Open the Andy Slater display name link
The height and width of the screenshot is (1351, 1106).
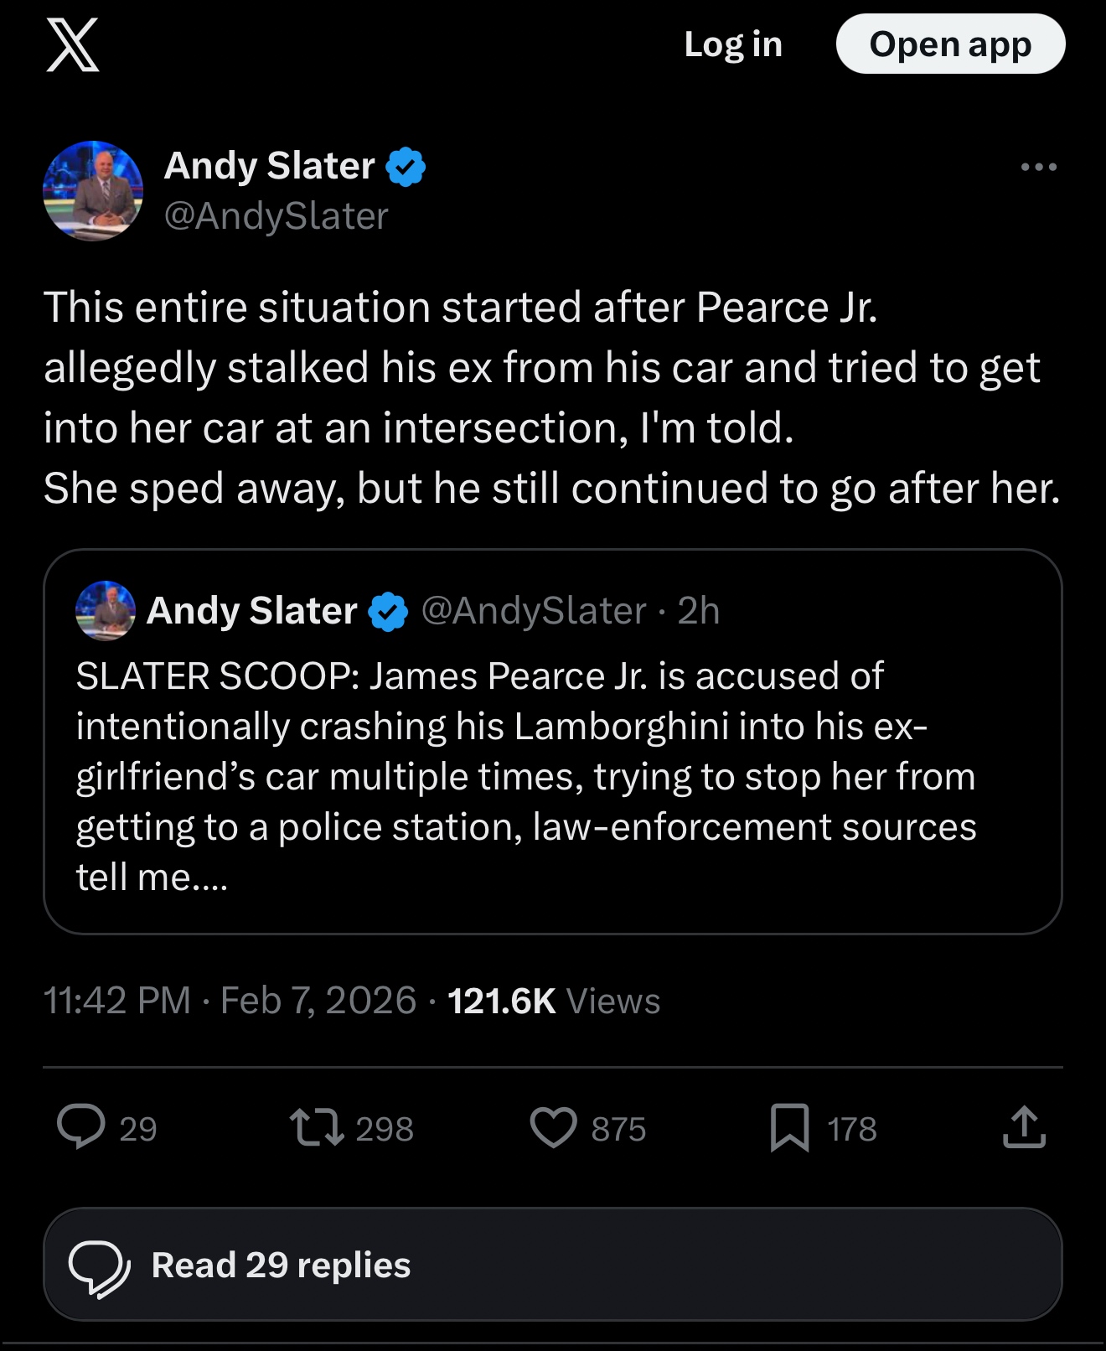pyautogui.click(x=270, y=166)
